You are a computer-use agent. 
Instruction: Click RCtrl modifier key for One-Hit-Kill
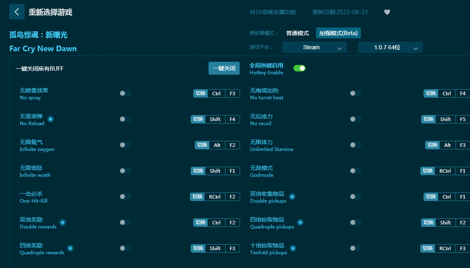(x=215, y=197)
